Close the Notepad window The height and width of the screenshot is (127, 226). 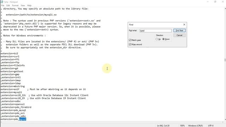[222, 2]
